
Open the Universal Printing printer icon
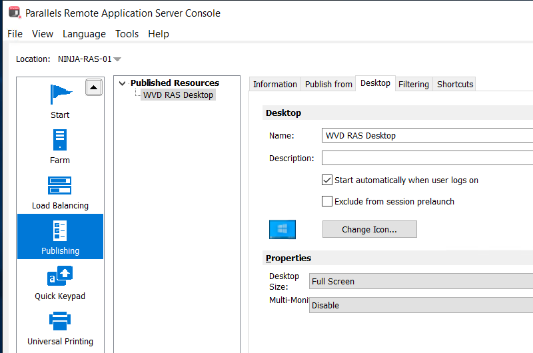[60, 321]
